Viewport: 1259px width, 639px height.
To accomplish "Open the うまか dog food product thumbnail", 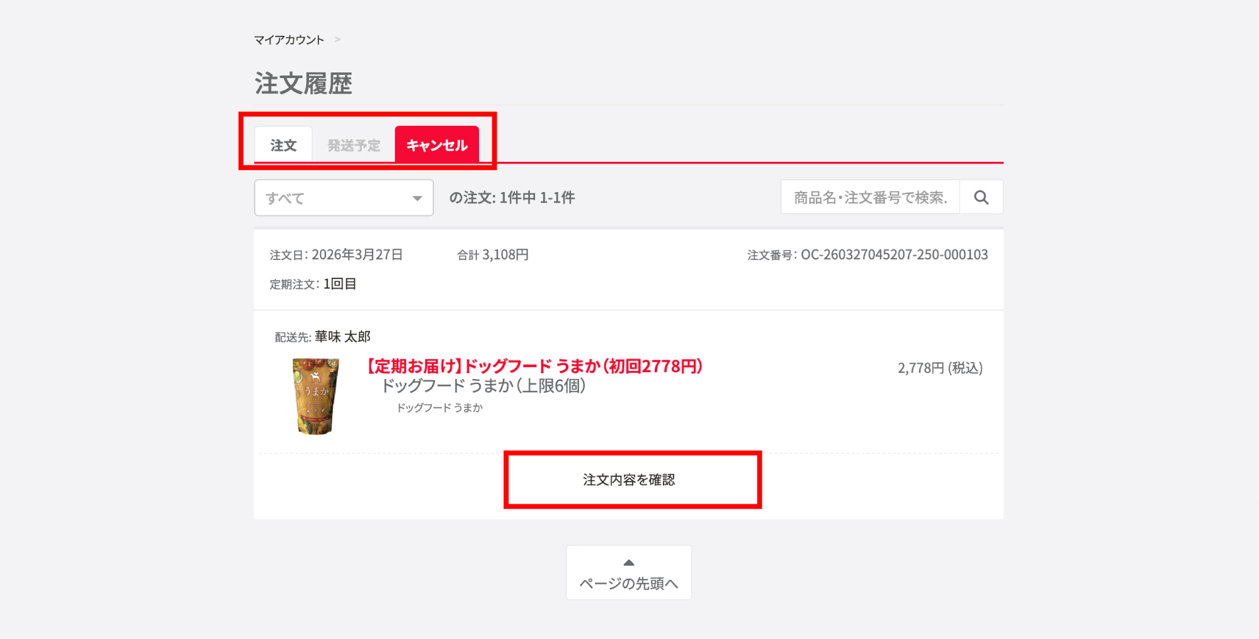I will pyautogui.click(x=315, y=396).
